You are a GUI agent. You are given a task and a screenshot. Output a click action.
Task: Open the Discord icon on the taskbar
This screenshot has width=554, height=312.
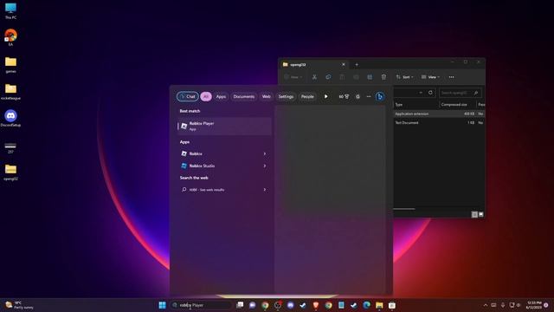[x=291, y=305]
